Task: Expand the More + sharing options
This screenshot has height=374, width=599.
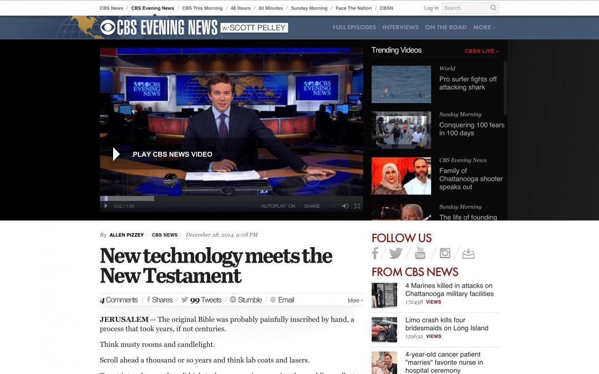Action: coord(355,300)
